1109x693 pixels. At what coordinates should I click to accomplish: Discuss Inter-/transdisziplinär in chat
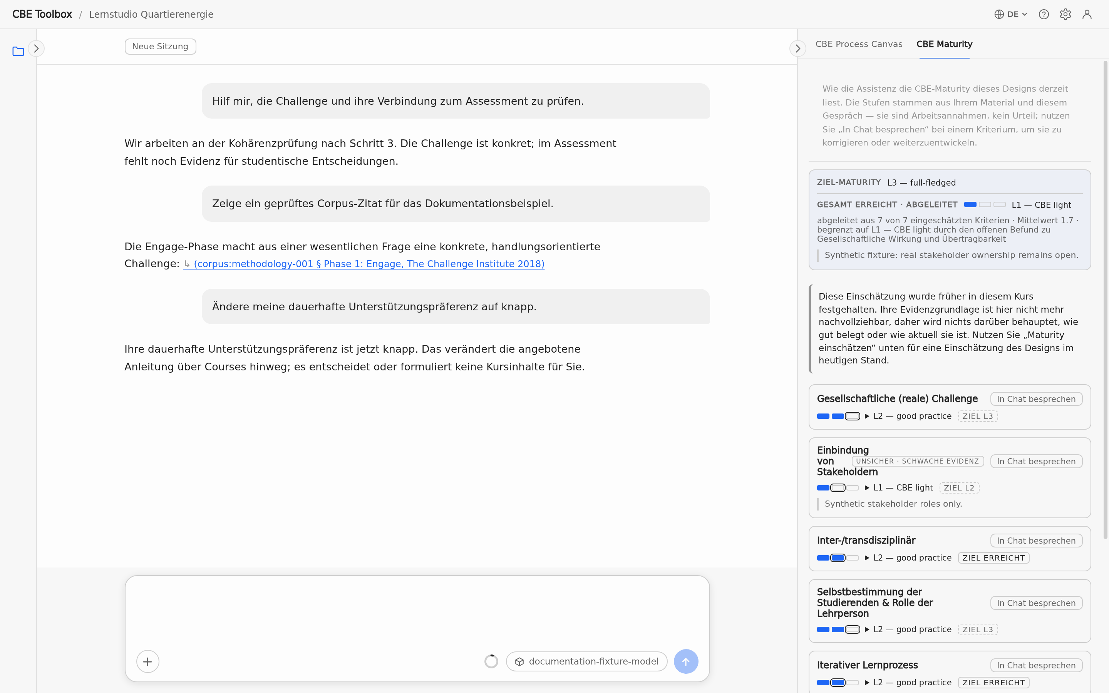(x=1036, y=541)
